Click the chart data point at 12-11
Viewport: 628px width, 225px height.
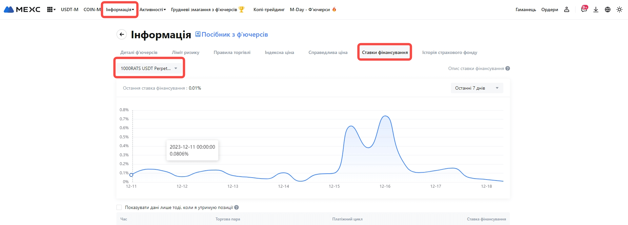pos(131,175)
